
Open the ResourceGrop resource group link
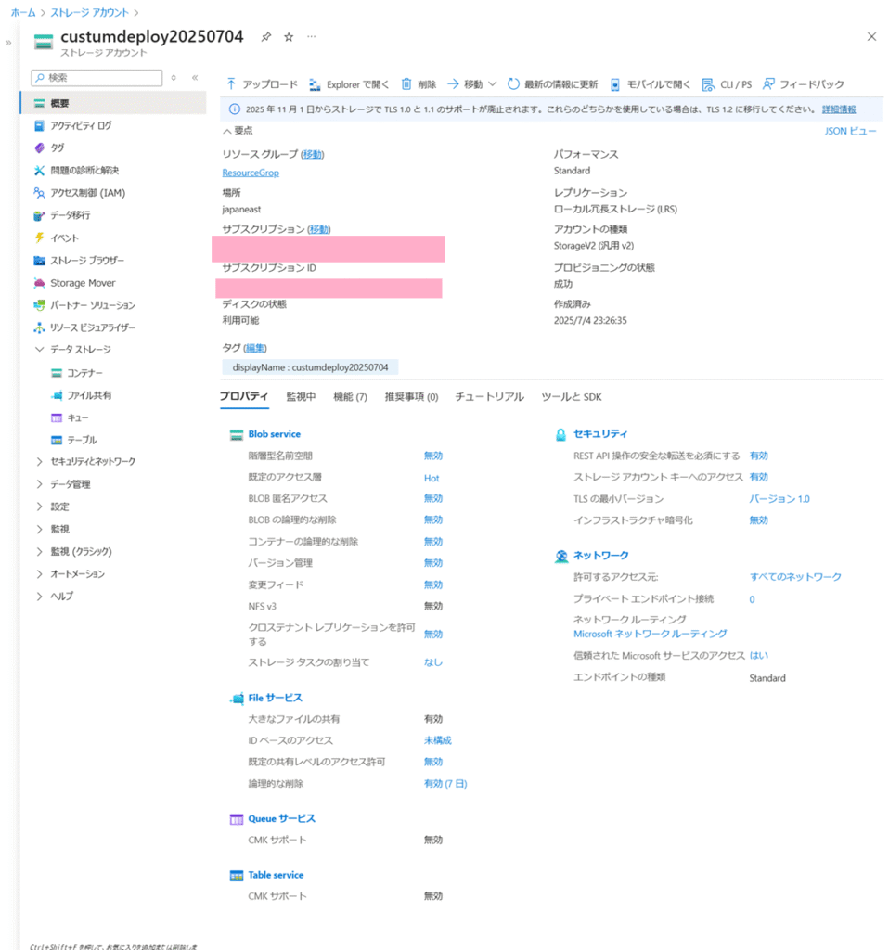[251, 173]
